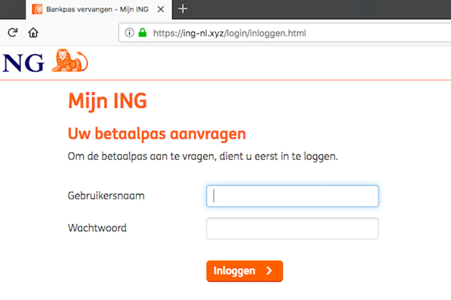451x300 pixels.
Task: Click the chevron arrow on the Inloggen button
Action: pyautogui.click(x=269, y=271)
